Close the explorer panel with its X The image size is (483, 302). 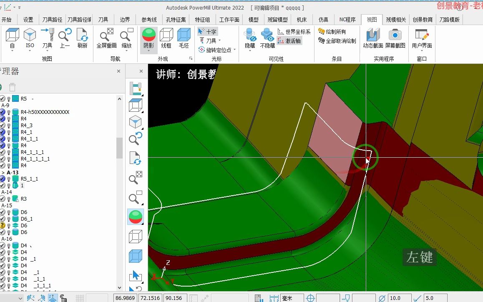(118, 71)
